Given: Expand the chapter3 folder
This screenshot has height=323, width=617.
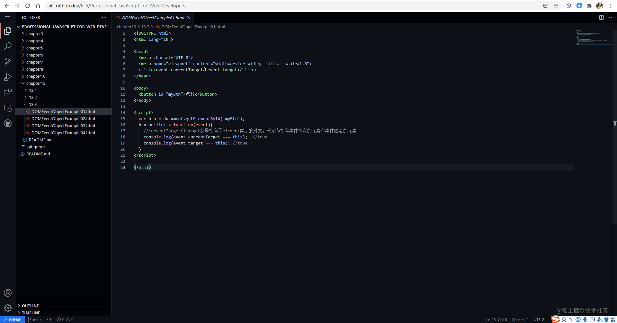Looking at the screenshot, I should click(x=35, y=34).
